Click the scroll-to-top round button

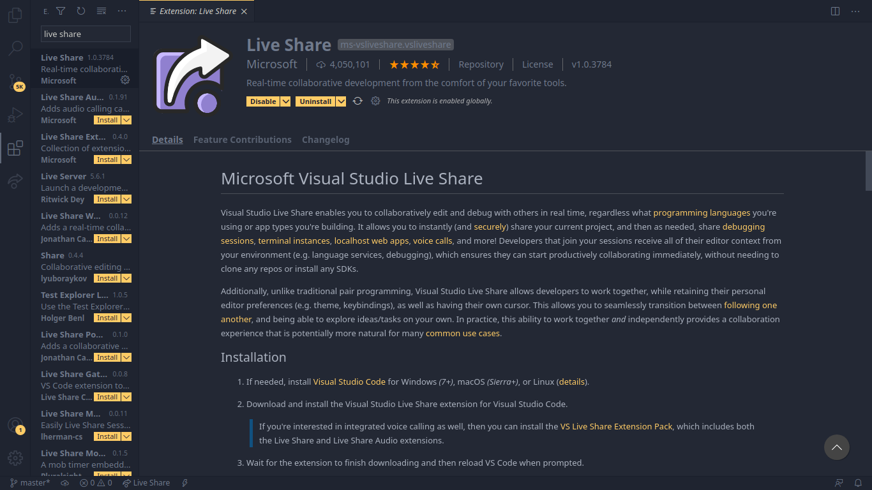(836, 447)
